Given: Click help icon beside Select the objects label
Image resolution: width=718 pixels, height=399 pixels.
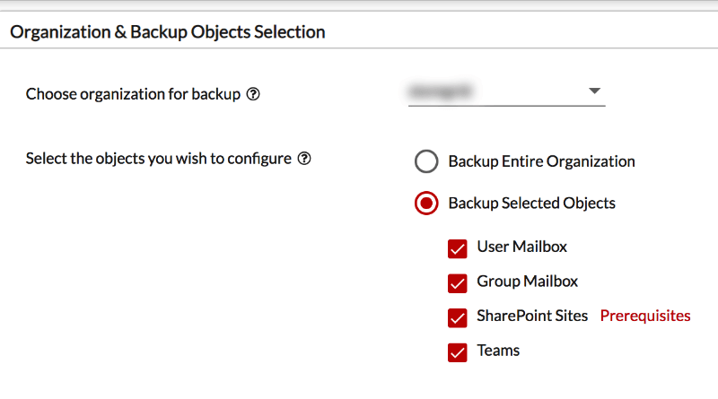Looking at the screenshot, I should [304, 159].
